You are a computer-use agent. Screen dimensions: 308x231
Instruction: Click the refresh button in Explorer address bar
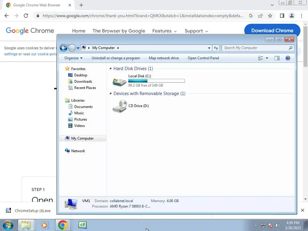[216, 48]
